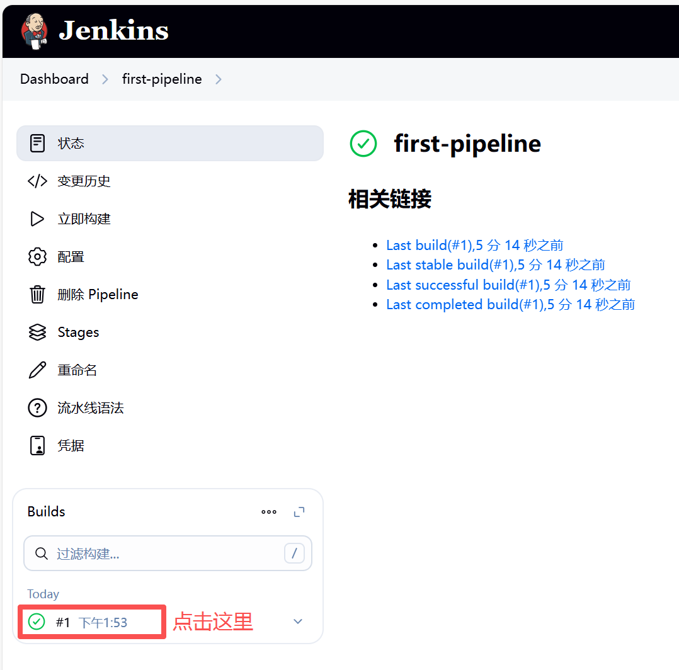Open the Last successful build(#1) link
Screen dimensions: 679x670
point(508,285)
